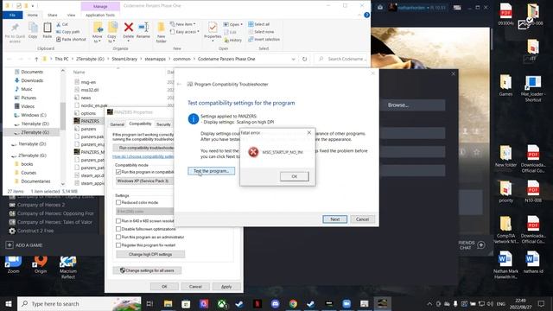The image size is (553, 311).
Task: Click steamapps in the address path
Action: 155,59
